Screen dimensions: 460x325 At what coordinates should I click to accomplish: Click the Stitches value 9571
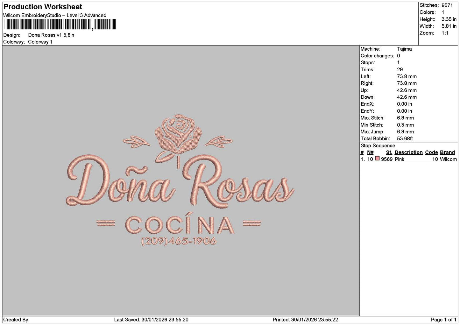[x=447, y=5]
